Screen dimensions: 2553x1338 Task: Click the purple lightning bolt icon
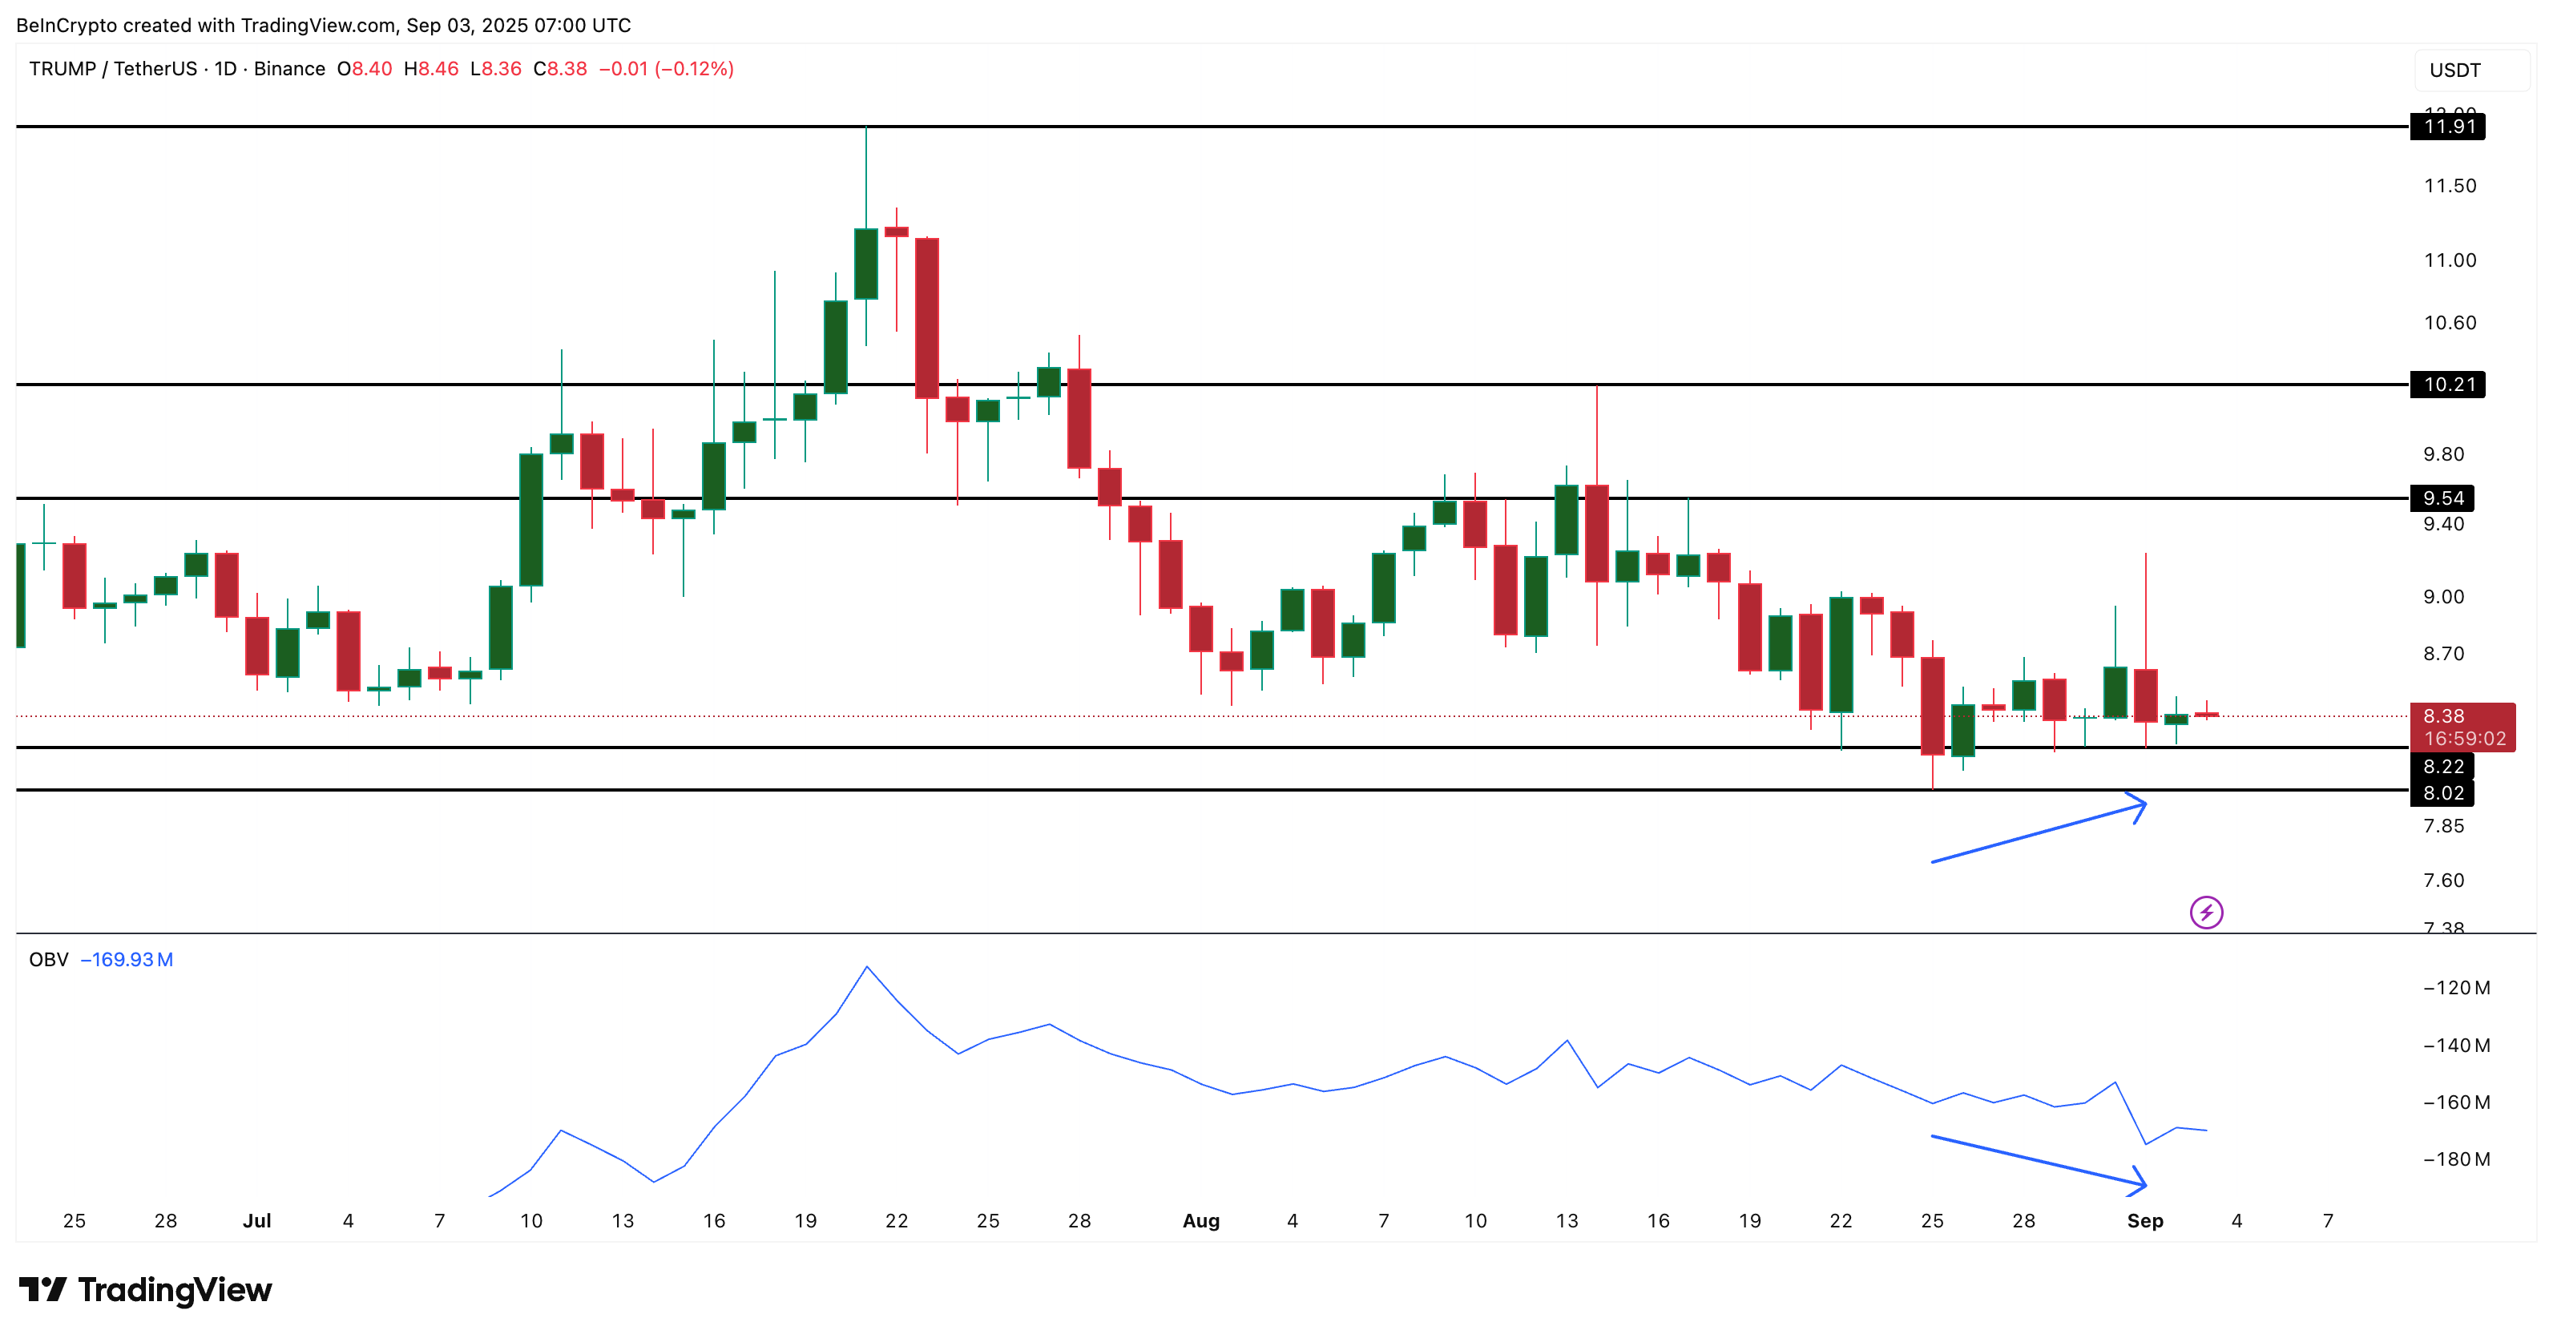tap(2206, 912)
